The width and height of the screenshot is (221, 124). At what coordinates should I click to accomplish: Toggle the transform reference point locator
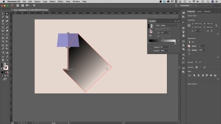pyautogui.click(x=189, y=25)
